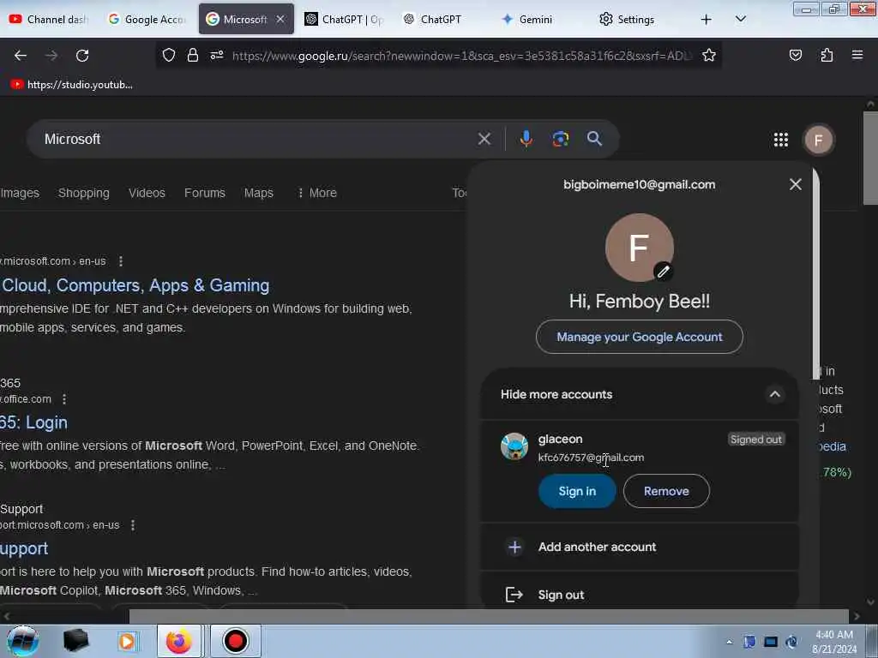Image resolution: width=878 pixels, height=658 pixels.
Task: Go back to the previous page
Action: click(21, 56)
